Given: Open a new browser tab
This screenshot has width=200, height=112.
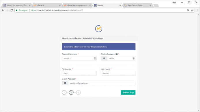Looking at the screenshot, I should pos(156,5).
